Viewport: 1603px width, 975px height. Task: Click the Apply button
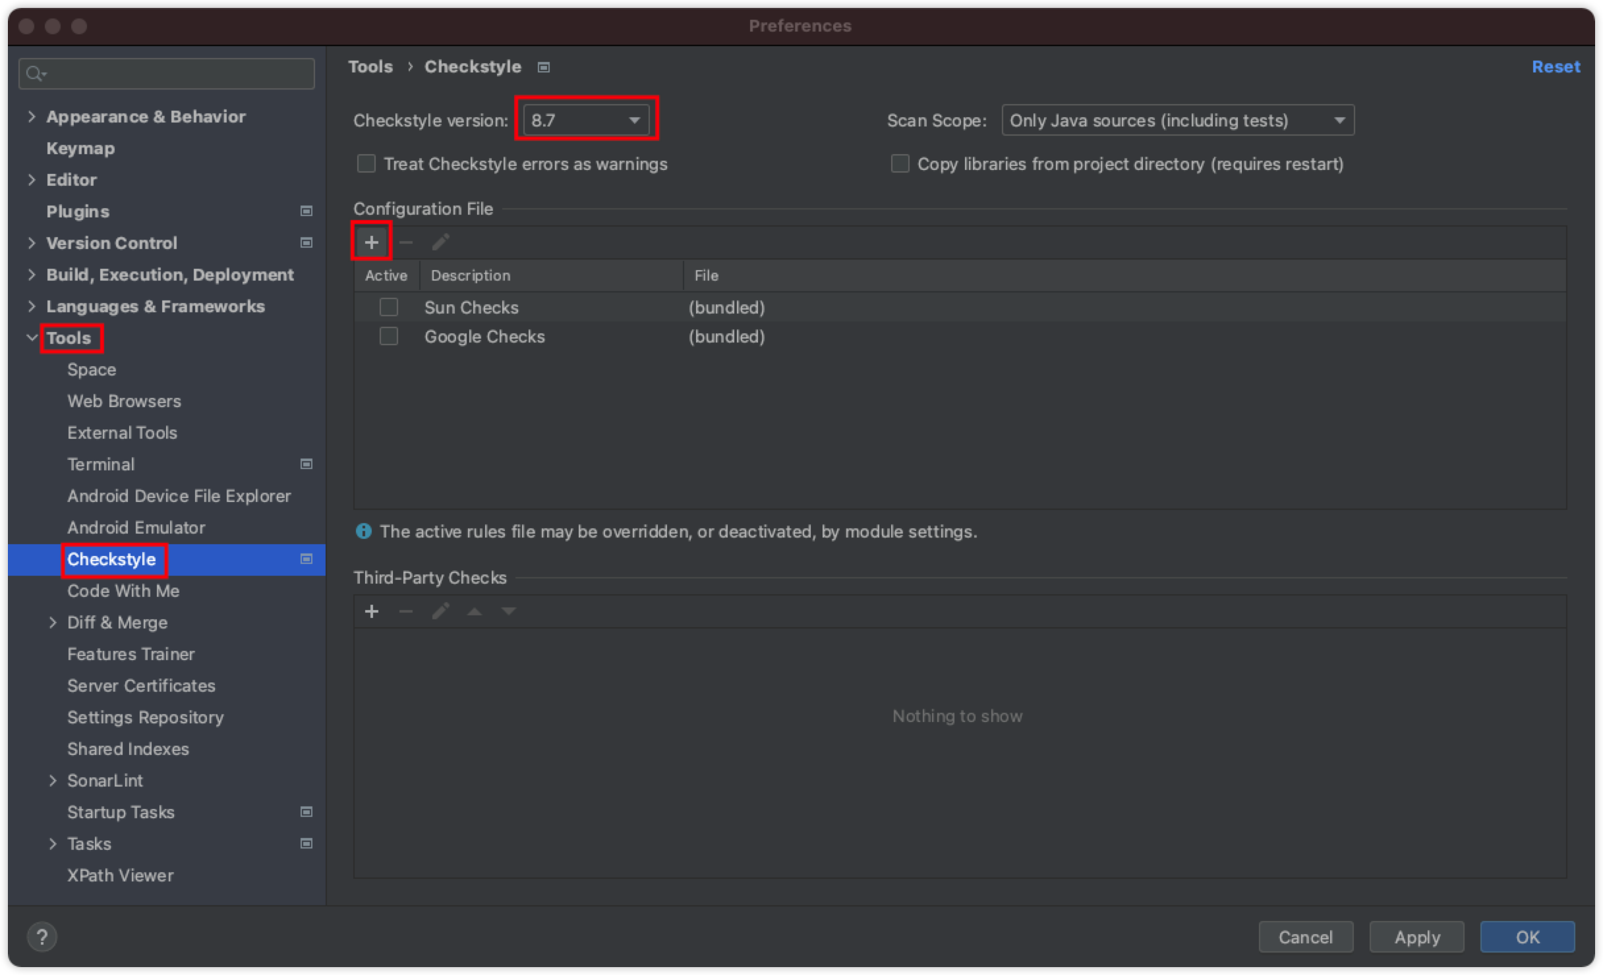[x=1416, y=937]
